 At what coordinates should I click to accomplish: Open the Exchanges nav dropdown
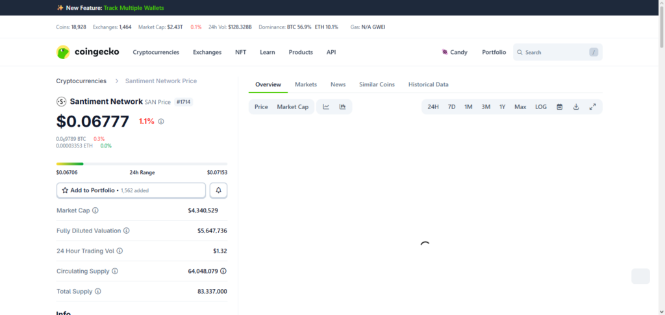(207, 52)
